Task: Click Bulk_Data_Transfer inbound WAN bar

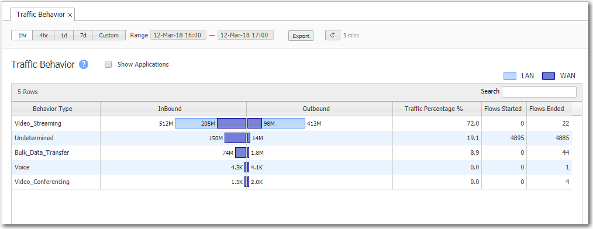Action: [x=240, y=152]
